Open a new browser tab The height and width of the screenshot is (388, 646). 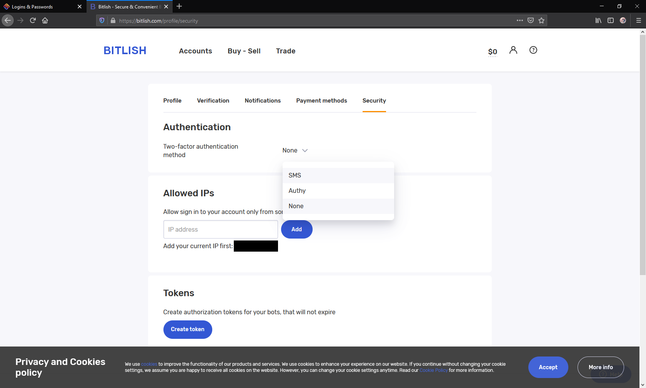(179, 6)
